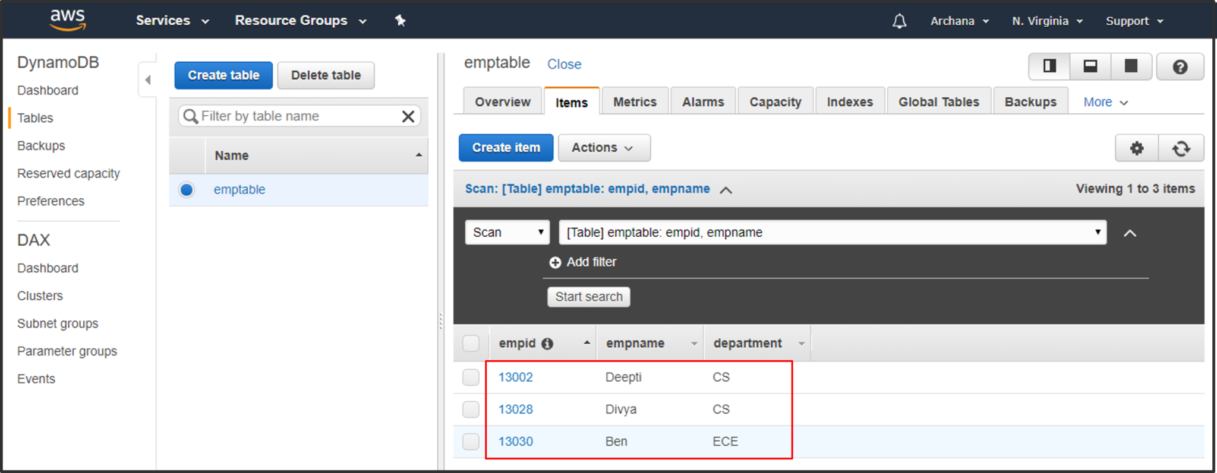Viewport: 1217px width, 473px height.
Task: Click the Start search button
Action: [589, 297]
